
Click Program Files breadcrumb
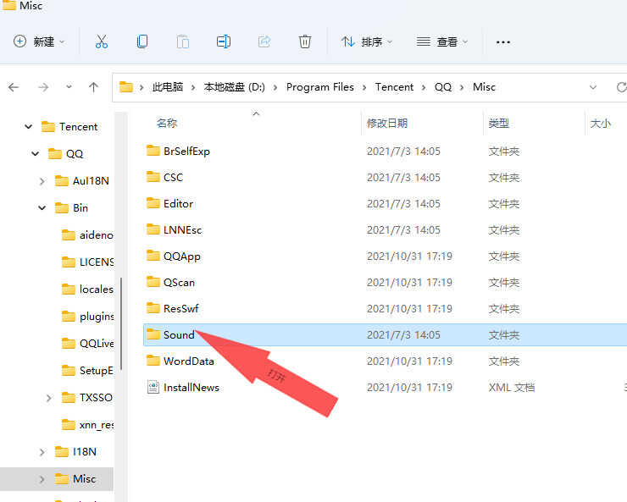(320, 86)
